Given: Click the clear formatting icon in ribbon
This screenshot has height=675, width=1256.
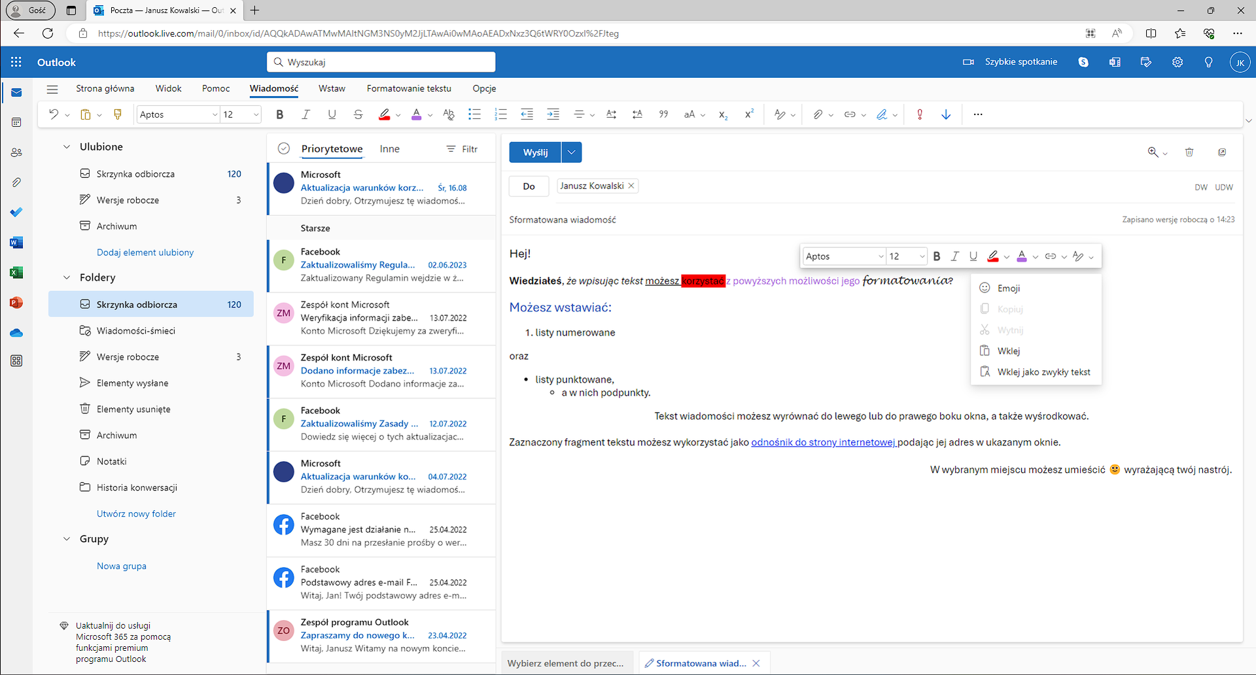Looking at the screenshot, I should point(449,114).
